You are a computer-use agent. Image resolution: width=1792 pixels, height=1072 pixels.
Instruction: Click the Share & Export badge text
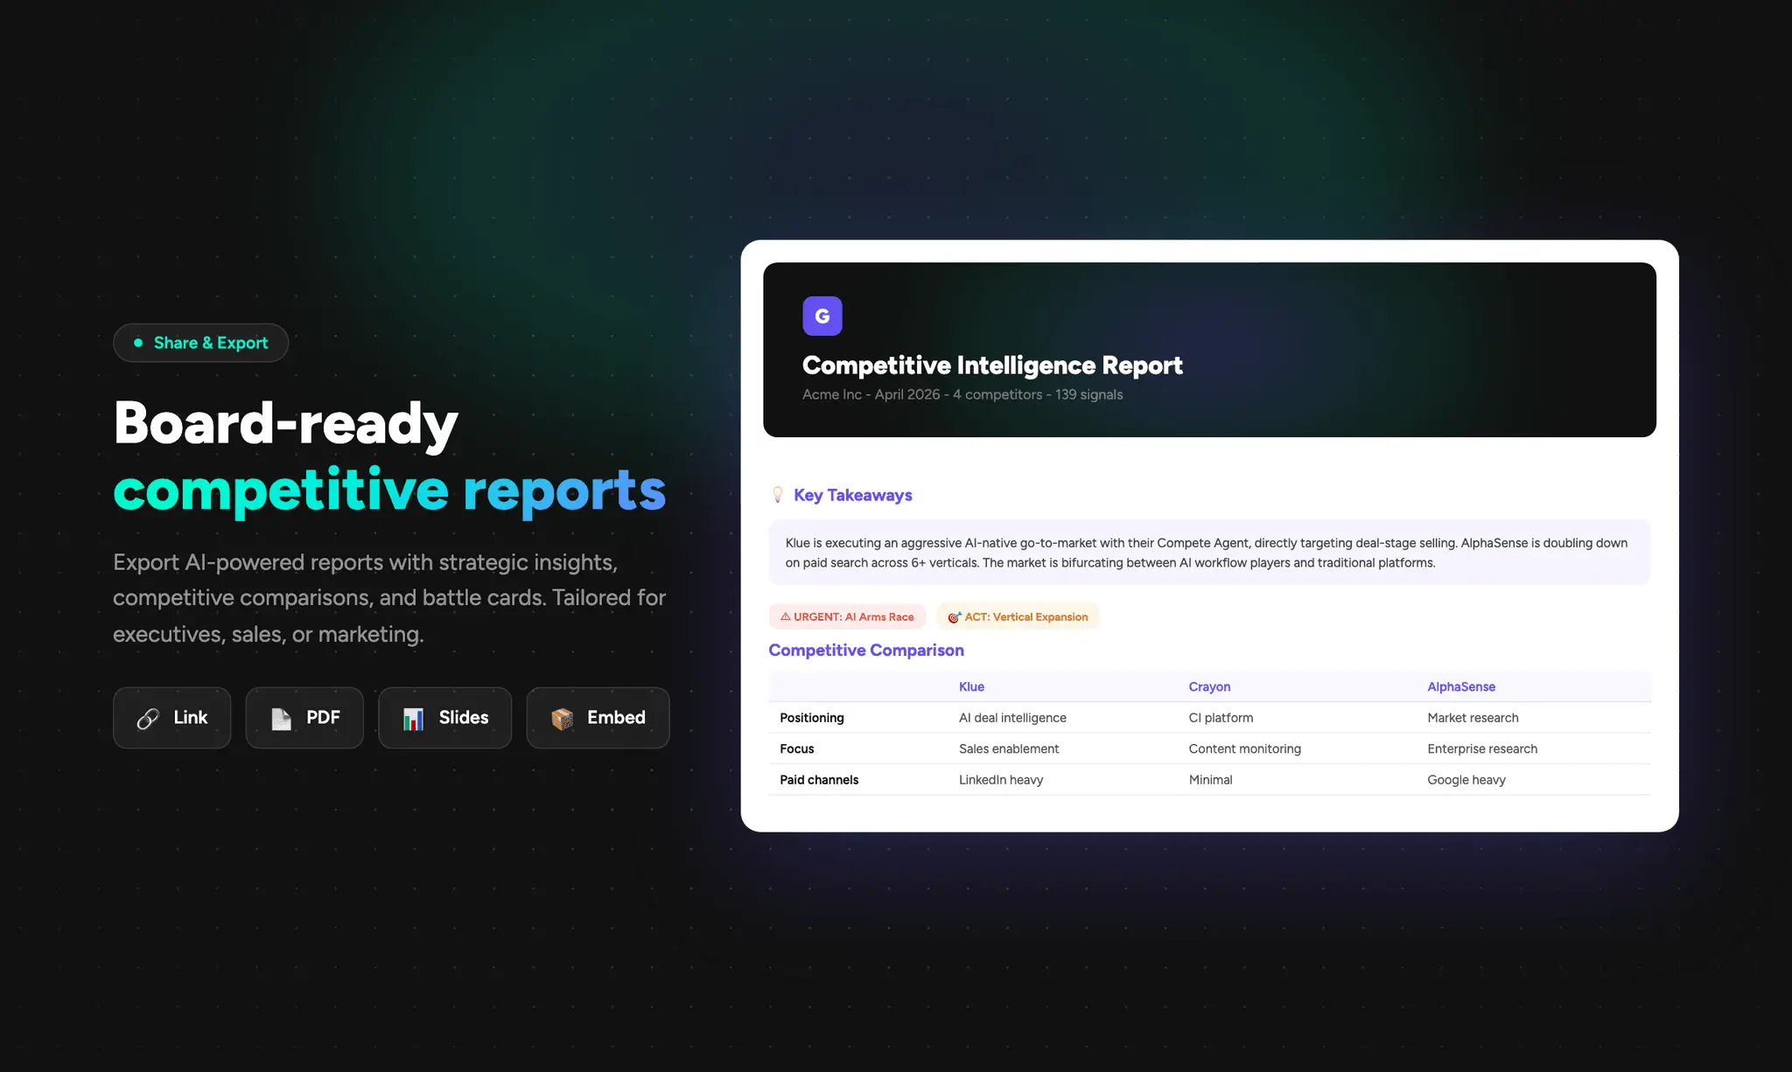tap(211, 343)
